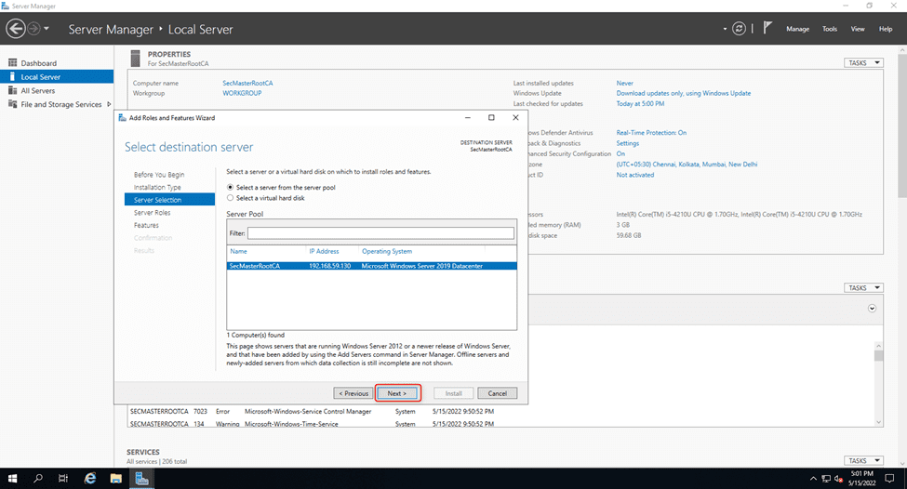Image resolution: width=907 pixels, height=489 pixels.
Task: Click the Not activated link
Action: 635,175
